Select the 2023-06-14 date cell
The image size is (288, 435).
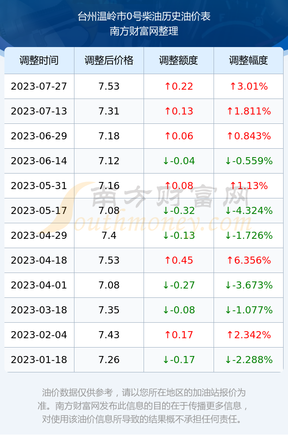(x=39, y=161)
